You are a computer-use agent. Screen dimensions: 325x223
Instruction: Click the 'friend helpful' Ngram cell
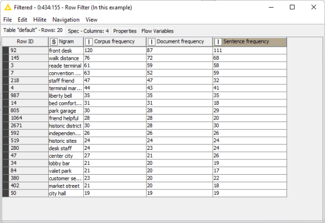[66, 118]
